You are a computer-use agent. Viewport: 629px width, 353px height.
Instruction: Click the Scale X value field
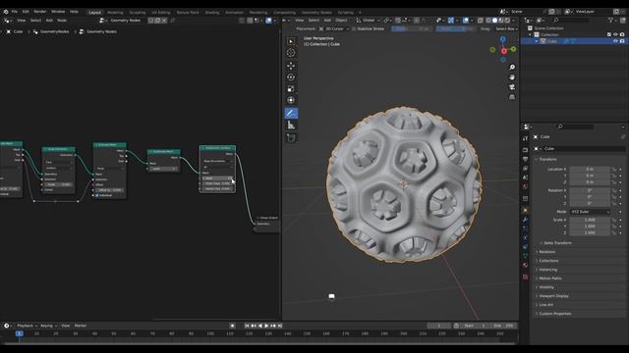coord(590,220)
